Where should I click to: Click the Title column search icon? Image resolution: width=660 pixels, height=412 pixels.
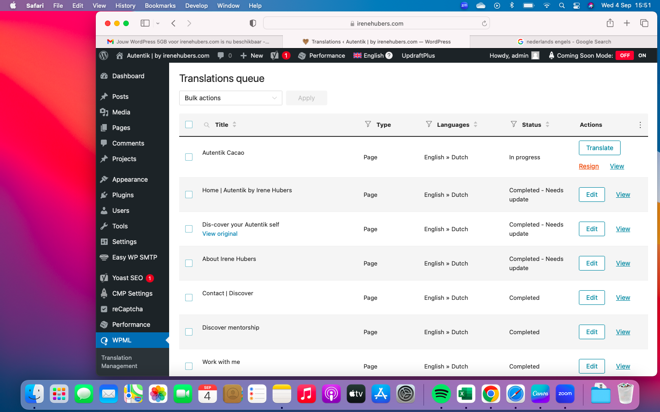207,125
